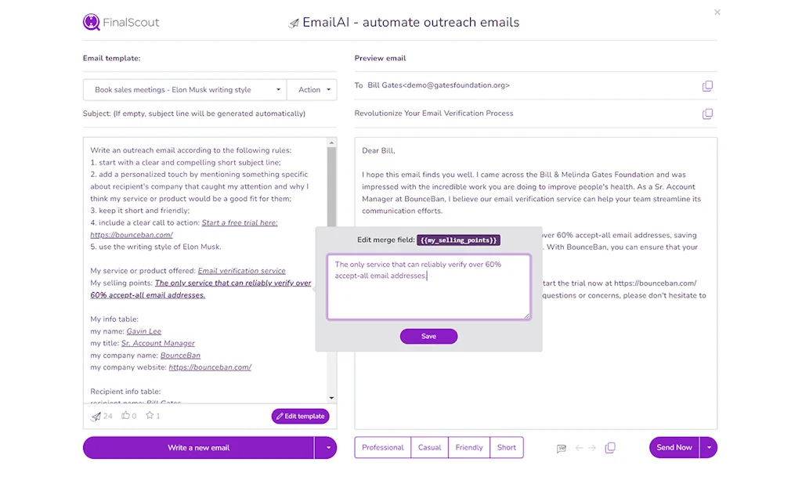Click the feedback comment icon
The image size is (802, 480).
coord(561,448)
